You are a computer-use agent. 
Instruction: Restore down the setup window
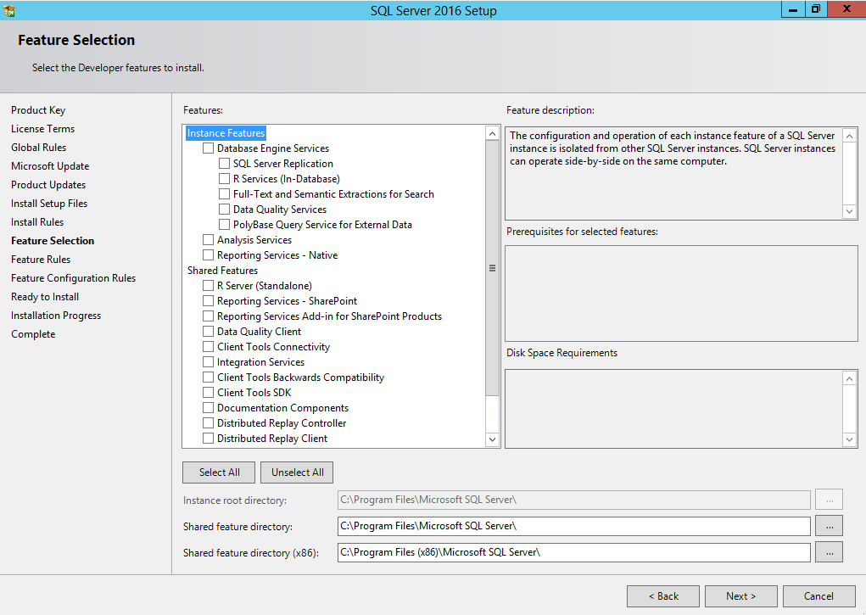pos(816,8)
